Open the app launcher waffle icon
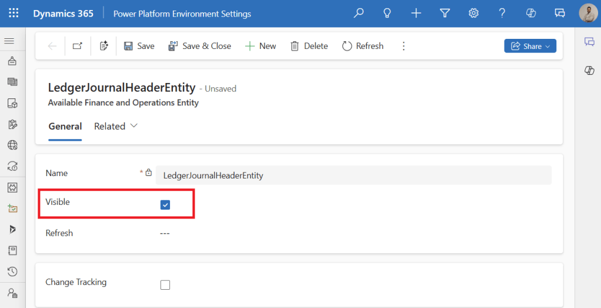Screen dimensions: 601x308 point(14,13)
